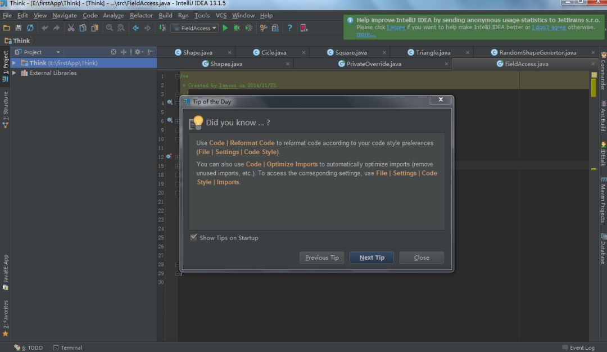This screenshot has width=607, height=352.
Task: Click the Cut scissors icon
Action: click(71, 28)
